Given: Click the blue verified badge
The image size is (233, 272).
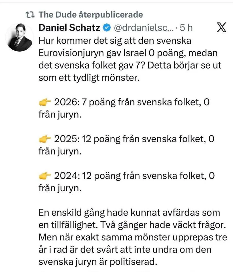Looking at the screenshot, I should (x=107, y=28).
